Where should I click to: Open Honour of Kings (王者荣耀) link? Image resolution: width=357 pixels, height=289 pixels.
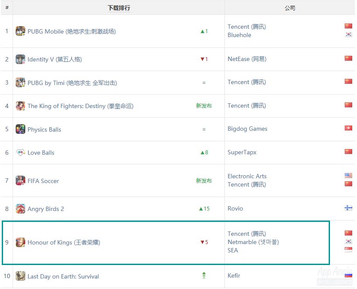tap(64, 242)
